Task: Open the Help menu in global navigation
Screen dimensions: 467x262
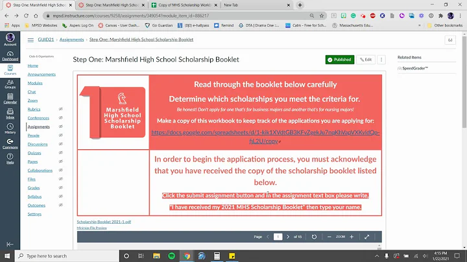Action: tap(10, 159)
